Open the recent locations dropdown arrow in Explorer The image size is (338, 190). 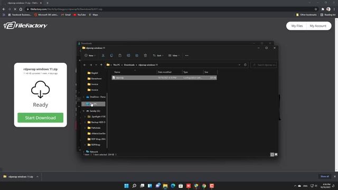(96, 65)
